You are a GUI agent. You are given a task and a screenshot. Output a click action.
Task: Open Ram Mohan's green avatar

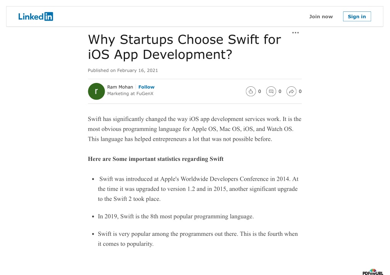coord(96,91)
